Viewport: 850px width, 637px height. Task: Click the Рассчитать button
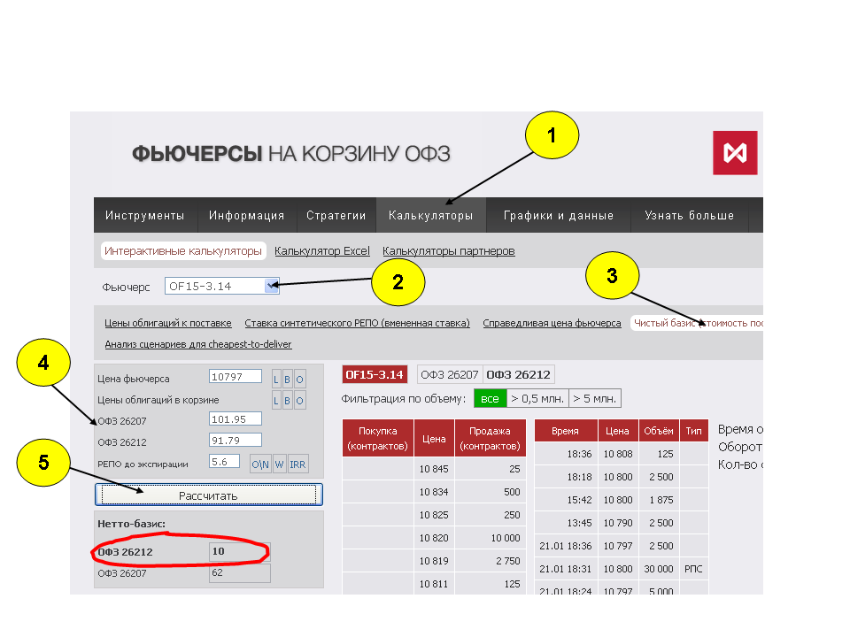point(209,495)
